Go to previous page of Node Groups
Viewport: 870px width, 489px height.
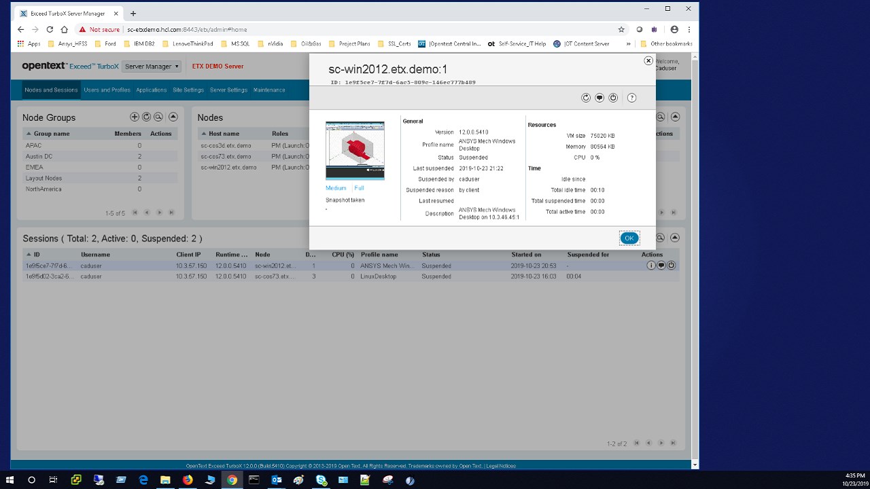click(147, 213)
